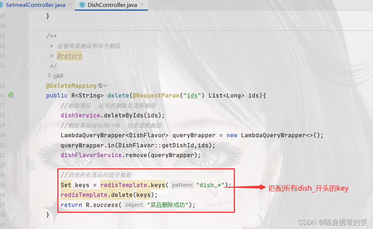Close the DishController.java tab
The image size is (373, 229).
pos(142,5)
